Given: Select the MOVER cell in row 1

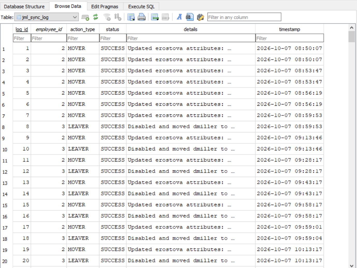Looking at the screenshot, I should click(x=83, y=48).
